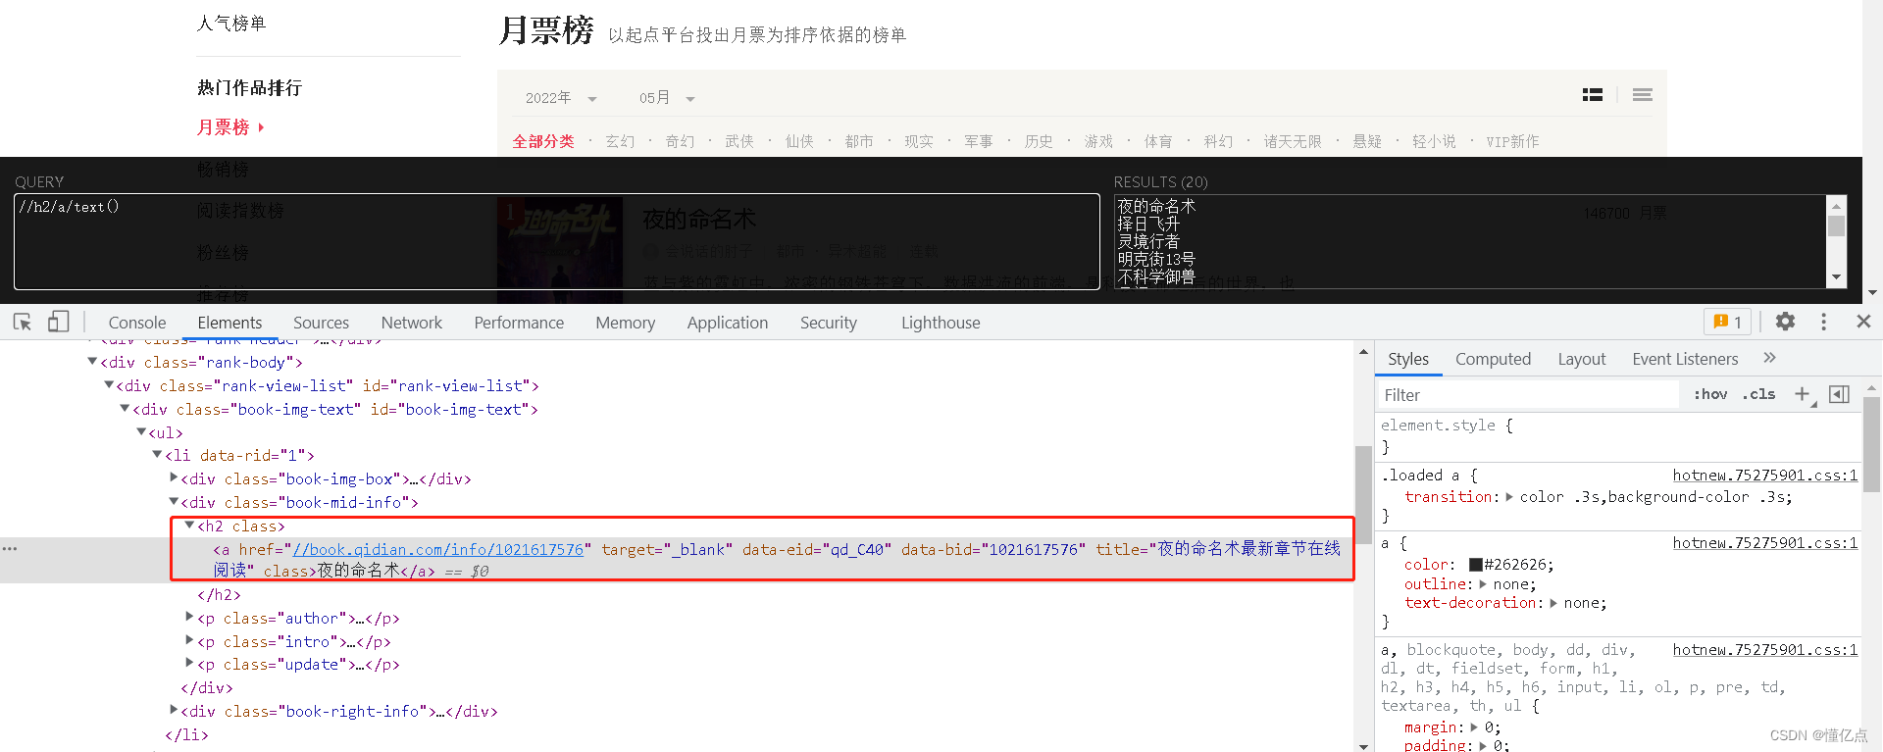This screenshot has height=752, width=1883.
Task: Open the Elements tab
Action: coord(229,323)
